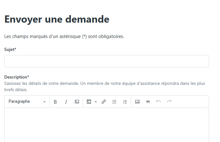220x142 pixels.
Task: Open the code block language dropdown arrow
Action: [96, 102]
